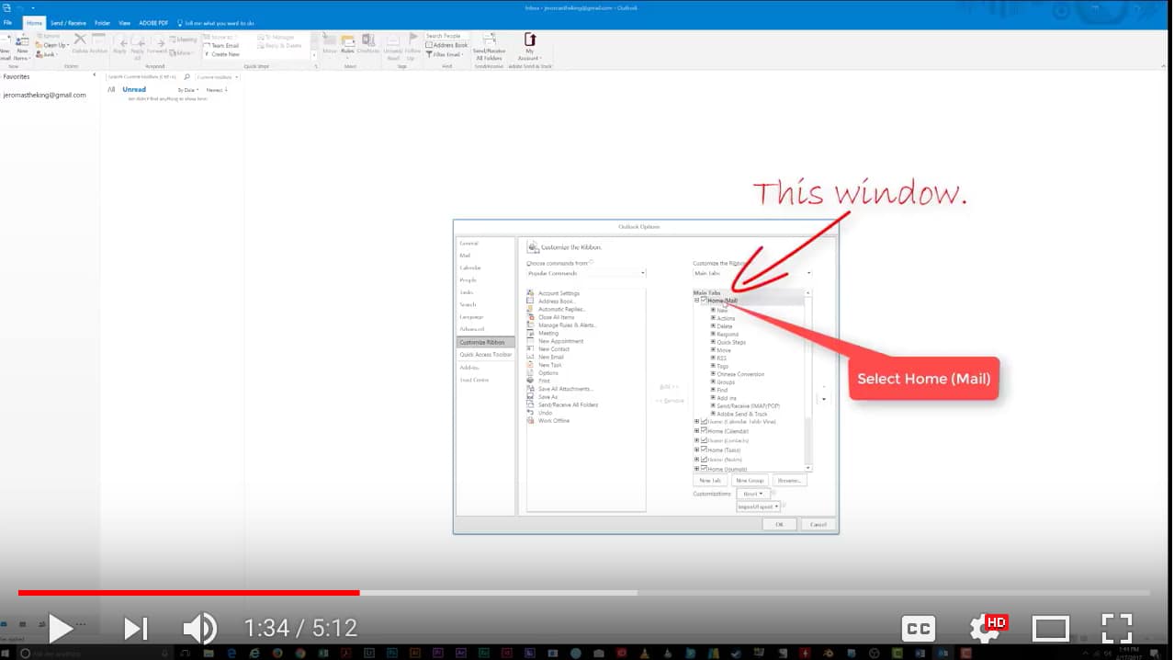Screen dimensions: 1174x660
Task: Toggle the Home (Calendar) checkbox
Action: [703, 431]
